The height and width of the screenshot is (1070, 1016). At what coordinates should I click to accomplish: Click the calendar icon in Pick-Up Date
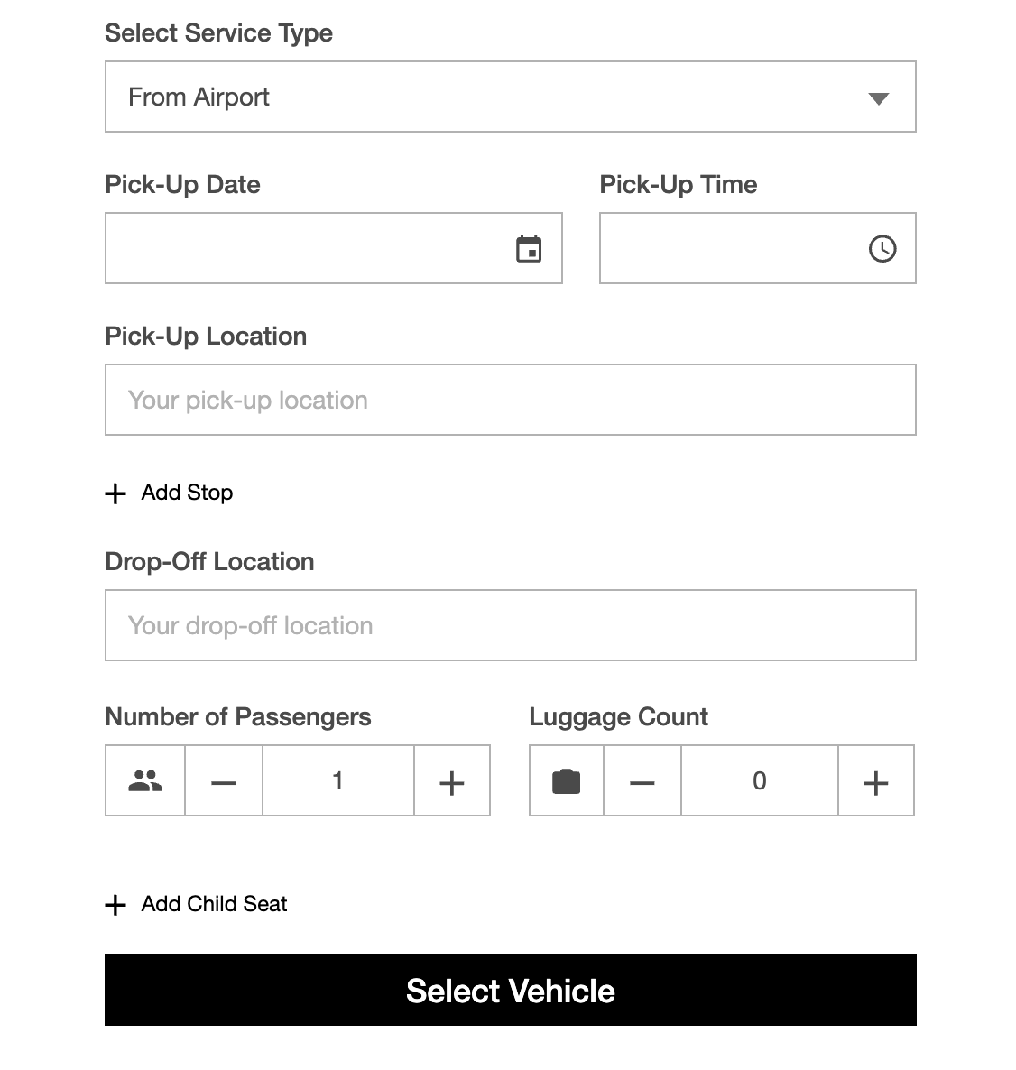point(529,249)
